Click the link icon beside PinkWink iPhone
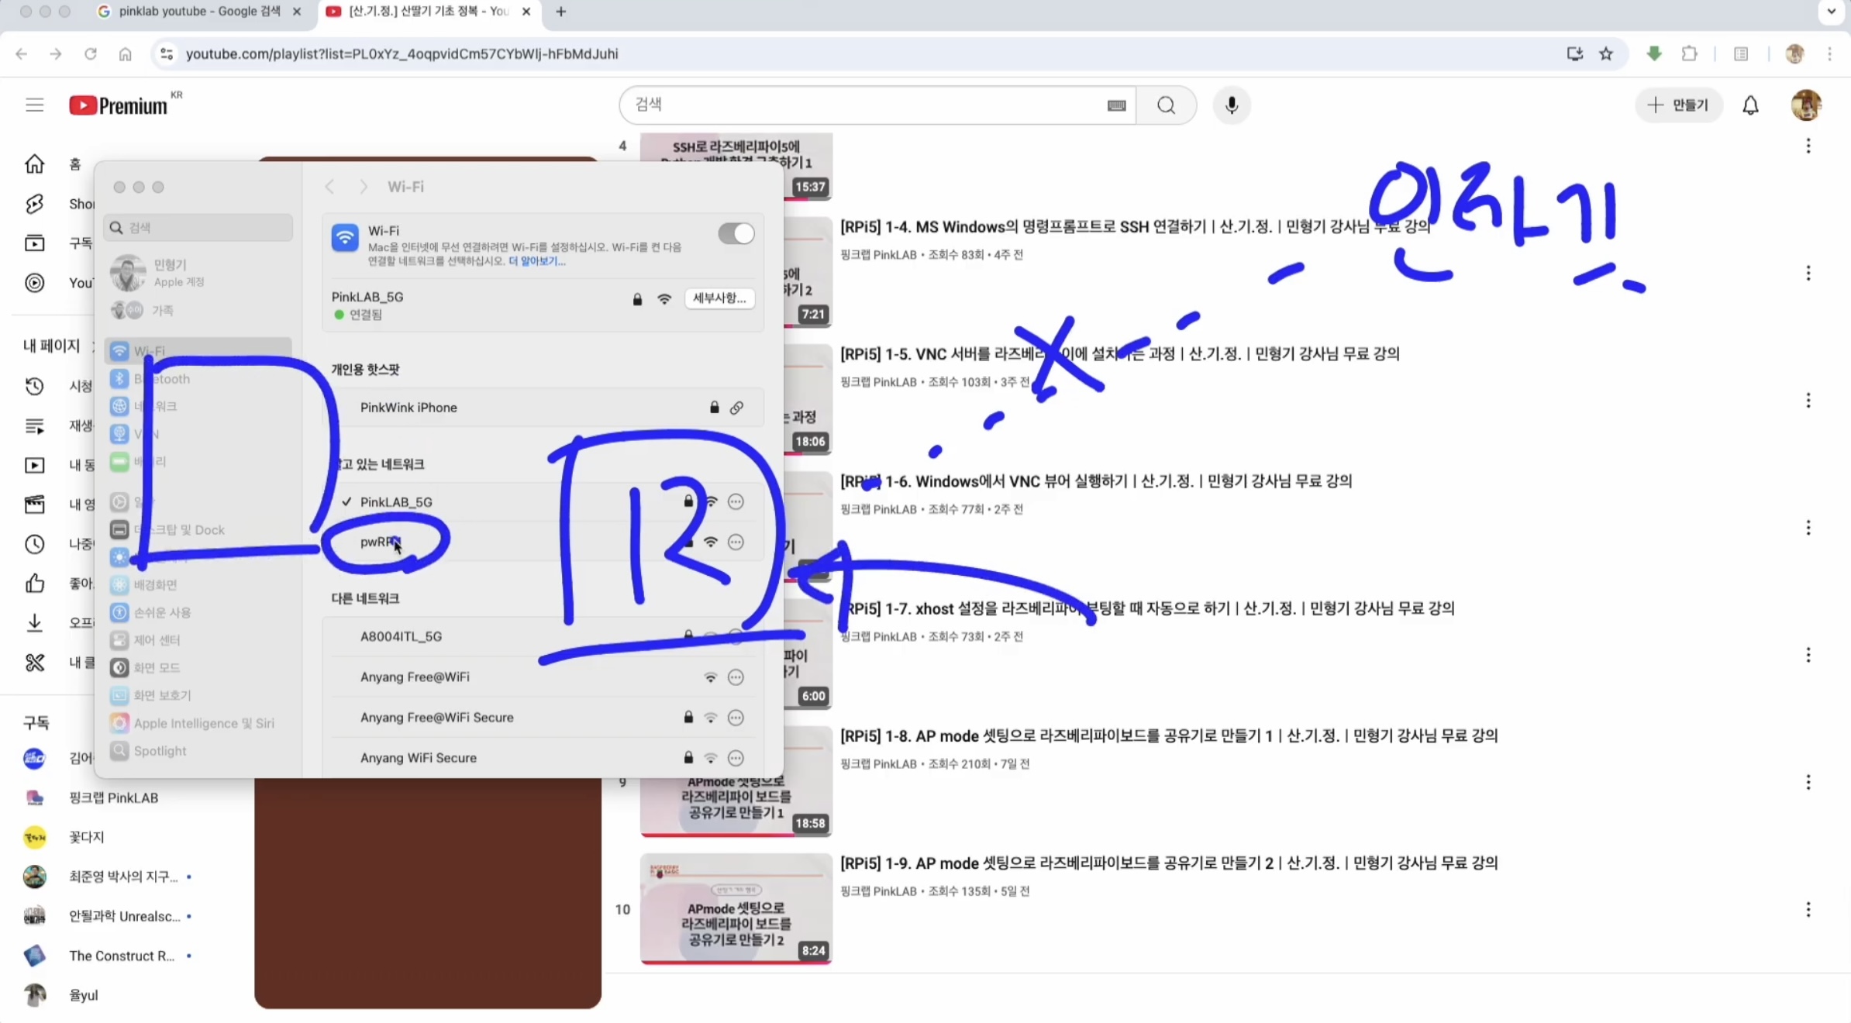The height and width of the screenshot is (1023, 1851). (x=736, y=408)
